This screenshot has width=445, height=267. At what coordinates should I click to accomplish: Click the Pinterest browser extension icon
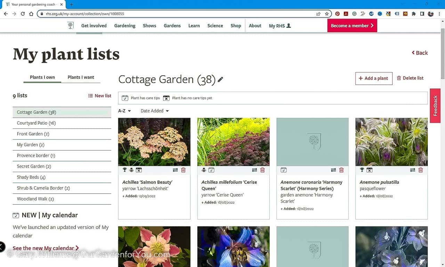point(337,14)
